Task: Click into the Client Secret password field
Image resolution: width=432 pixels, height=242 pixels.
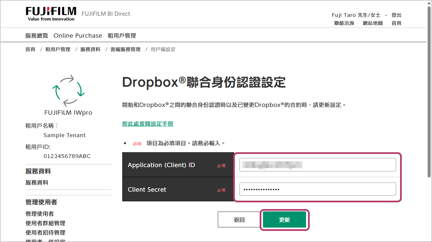Action: point(317,189)
